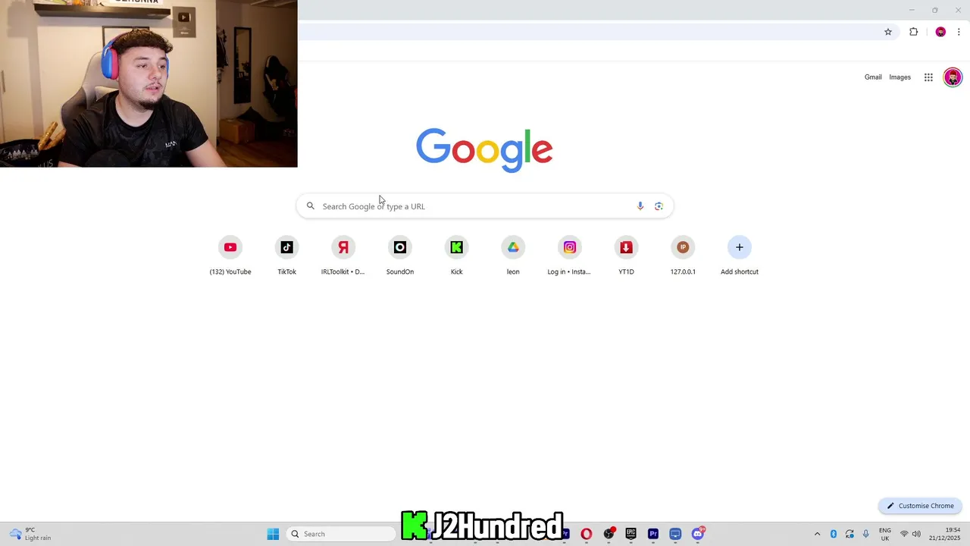Click Customise Chrome button

click(x=920, y=506)
